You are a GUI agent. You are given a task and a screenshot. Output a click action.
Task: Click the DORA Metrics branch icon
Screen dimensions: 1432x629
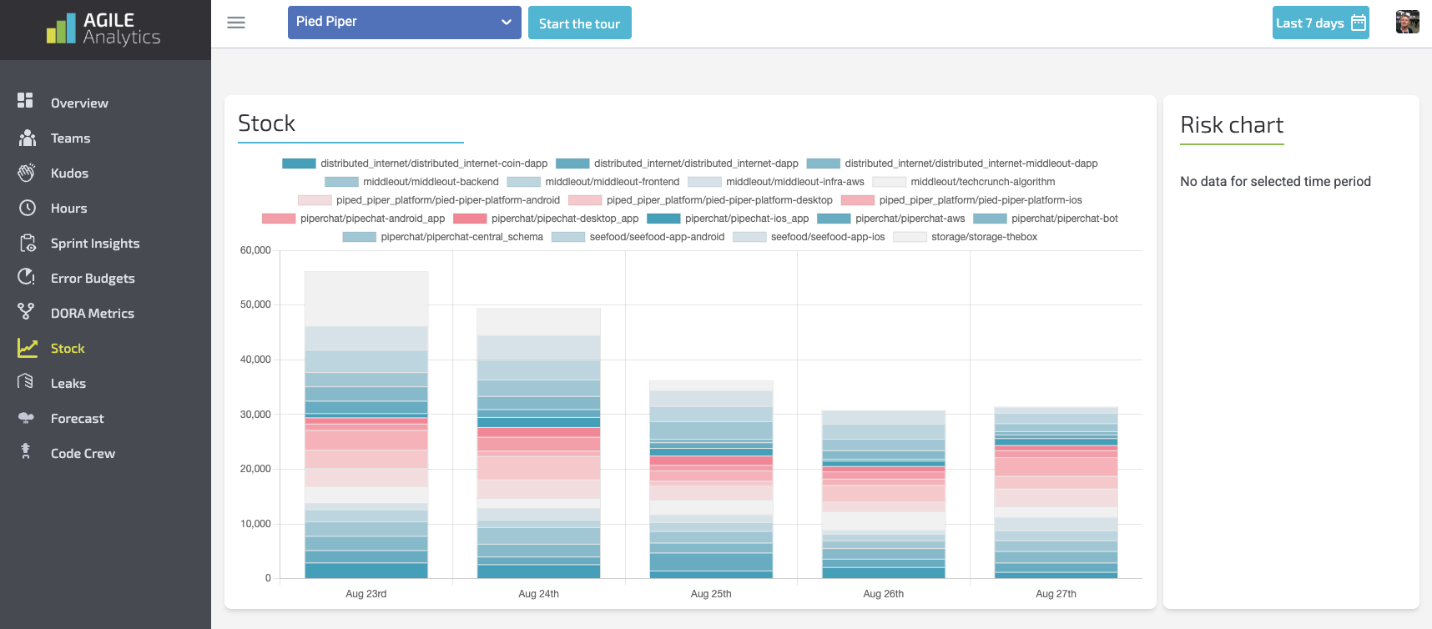(27, 312)
